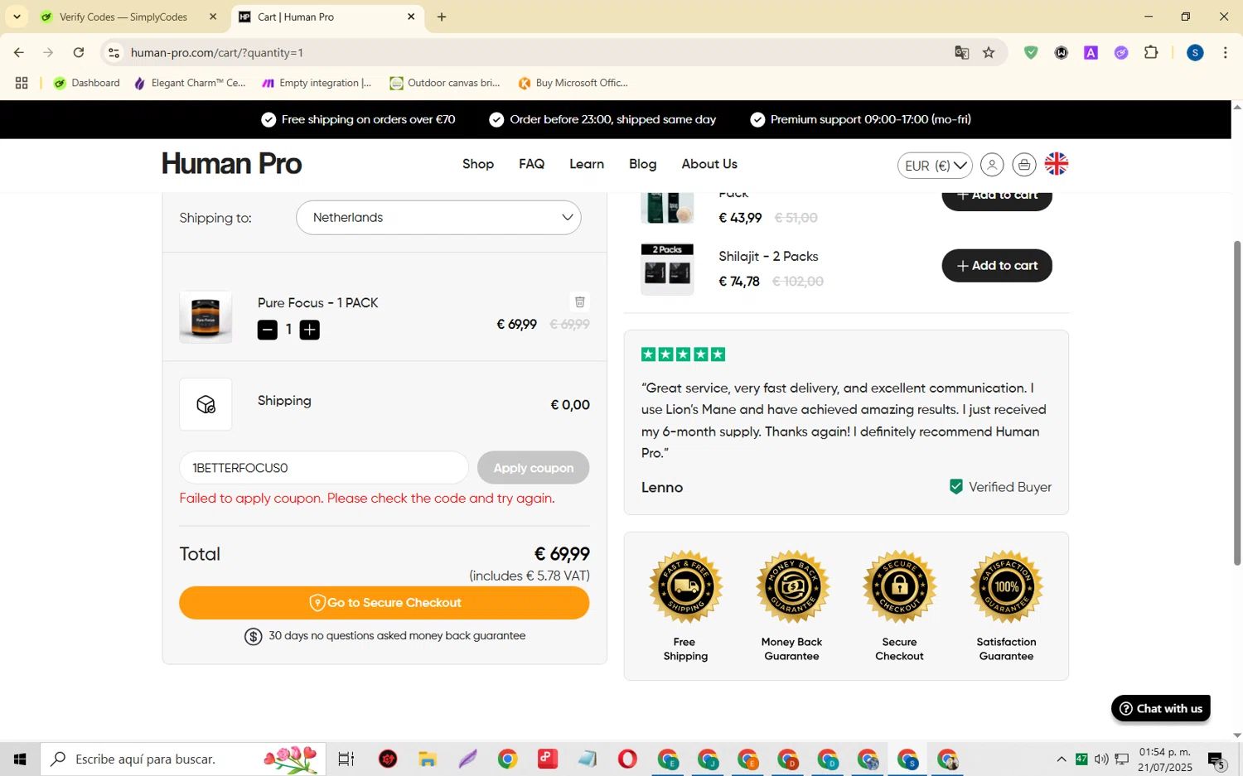Open the Buy Microsoft Office bookmark
Screen dimensions: 1243x776
tap(573, 83)
